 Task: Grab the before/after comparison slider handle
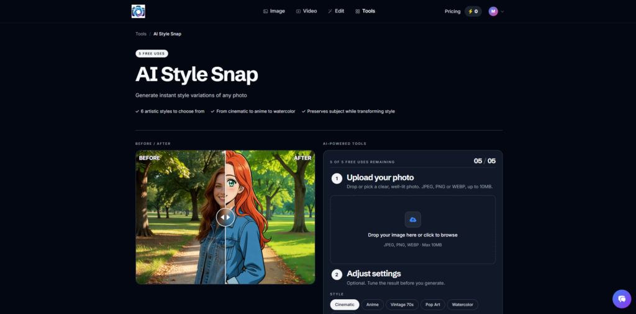click(x=225, y=217)
